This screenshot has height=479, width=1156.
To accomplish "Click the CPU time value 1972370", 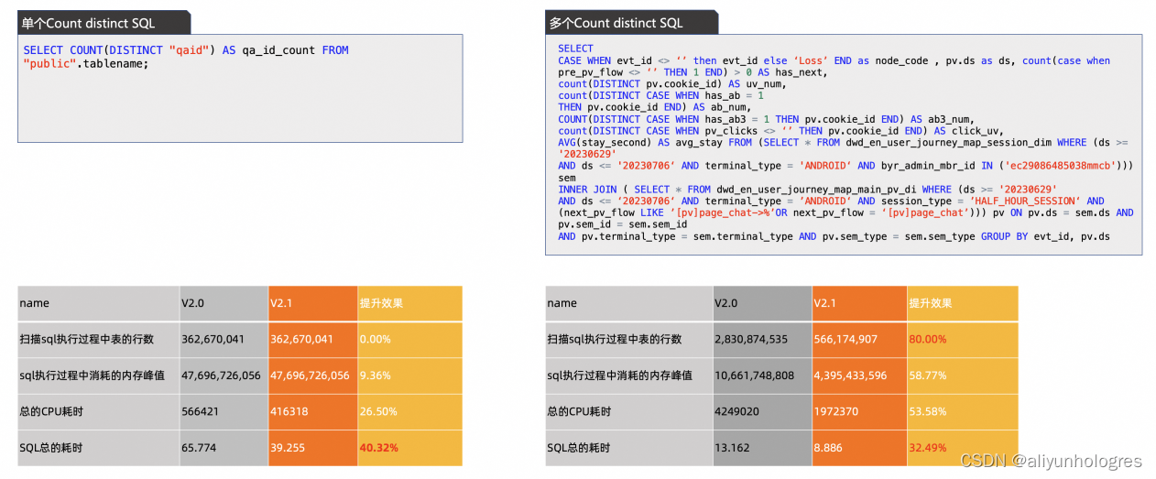I will 858,412.
